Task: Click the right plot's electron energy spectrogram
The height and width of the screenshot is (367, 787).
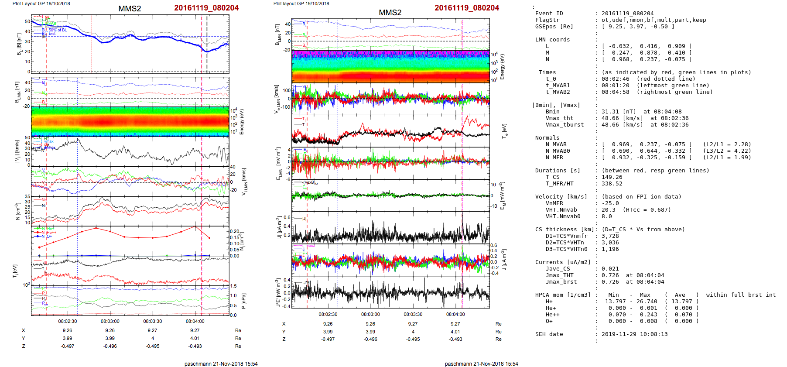Action: point(390,66)
